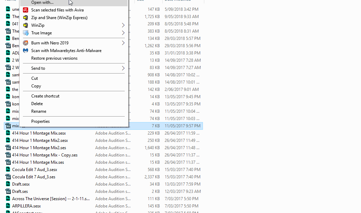Select the file icon in the 1,262 KB row
The image size is (361, 213).
click(x=8, y=46)
